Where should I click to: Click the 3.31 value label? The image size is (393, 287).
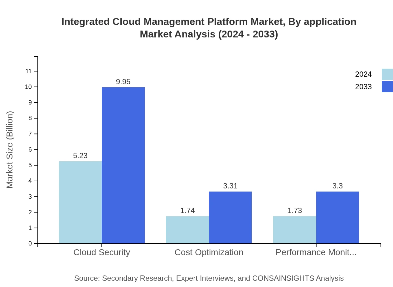230,186
